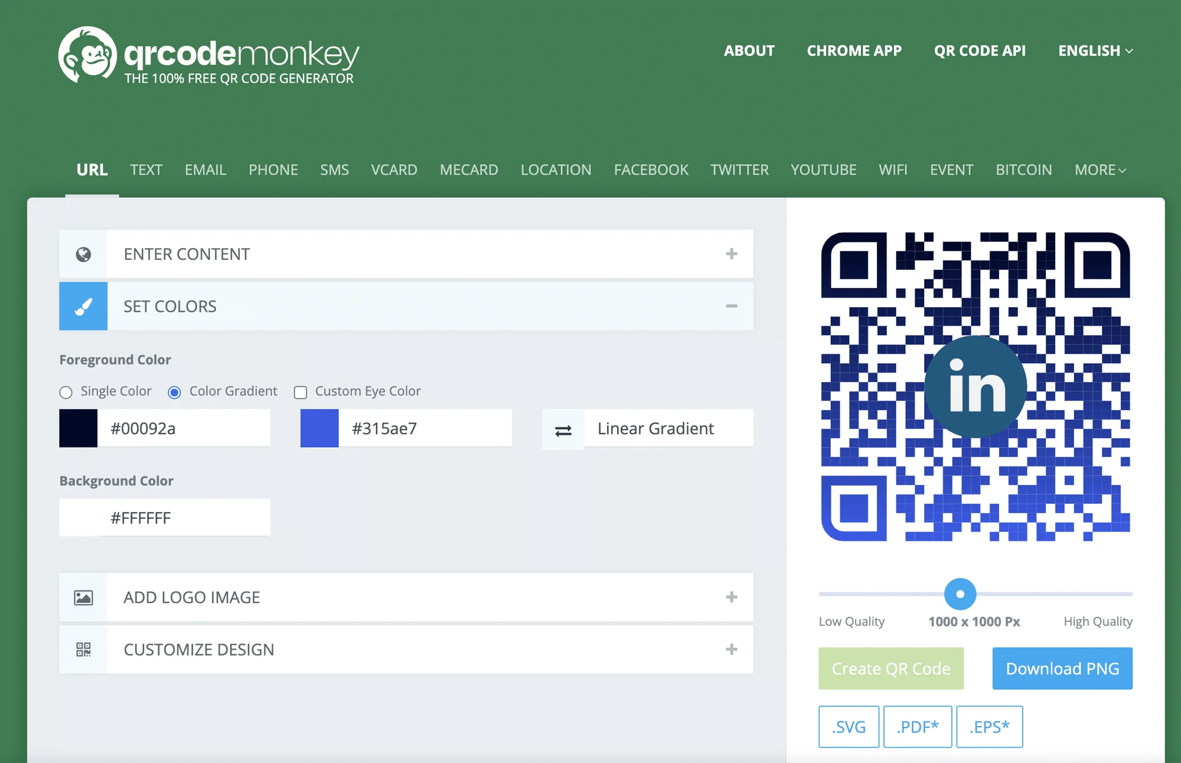Click the blue #315ae7 color swatch

coord(319,428)
